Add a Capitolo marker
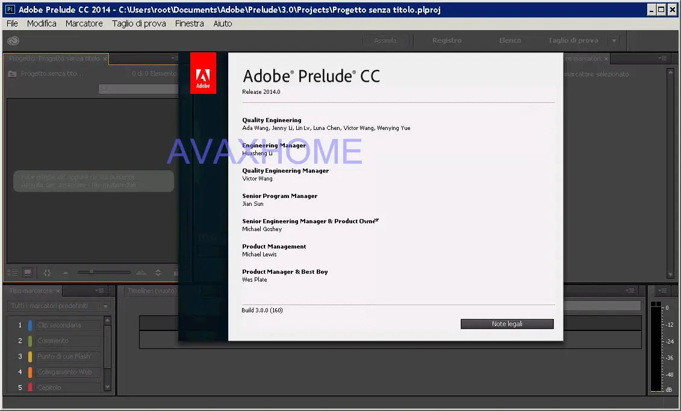This screenshot has height=411, width=681. click(x=68, y=387)
